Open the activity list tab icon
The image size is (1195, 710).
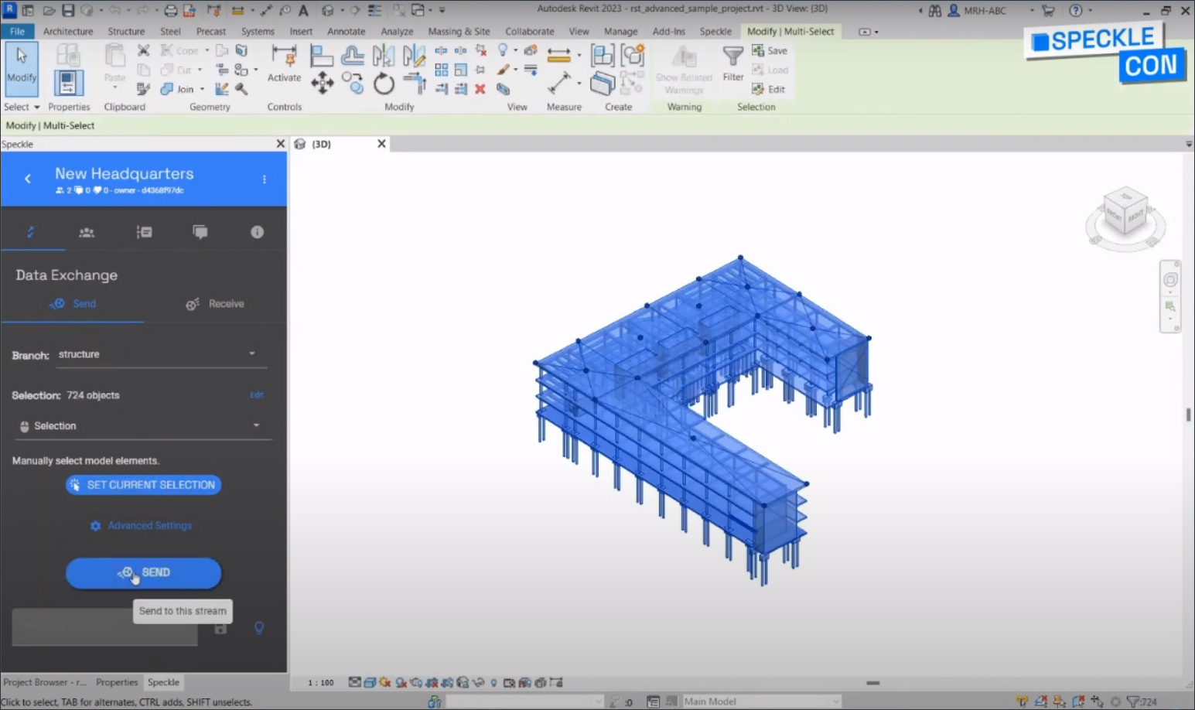pyautogui.click(x=144, y=232)
